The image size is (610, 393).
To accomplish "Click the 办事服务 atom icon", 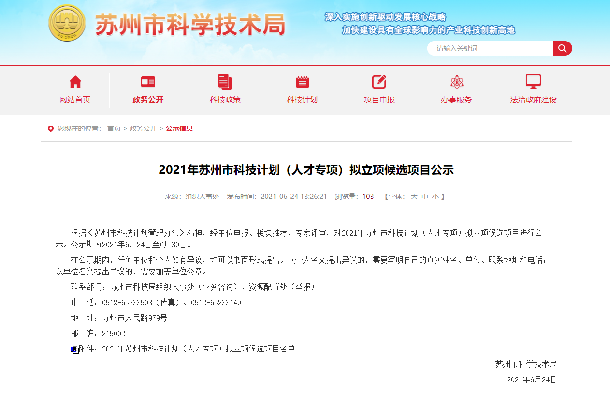I will [457, 82].
